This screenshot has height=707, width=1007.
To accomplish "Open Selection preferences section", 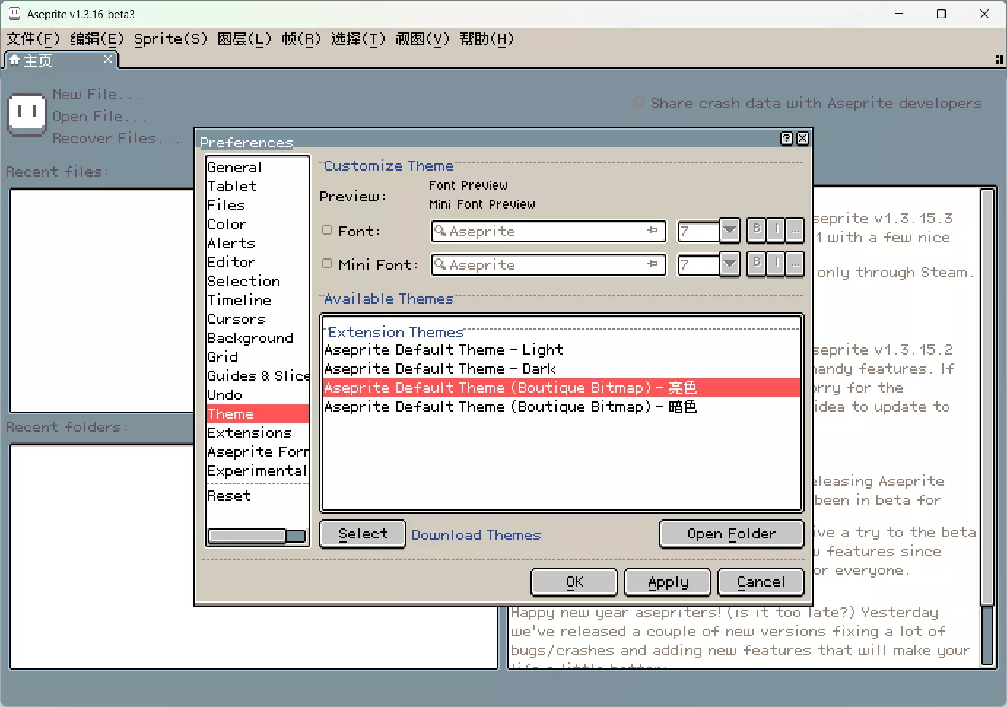I will 258,281.
